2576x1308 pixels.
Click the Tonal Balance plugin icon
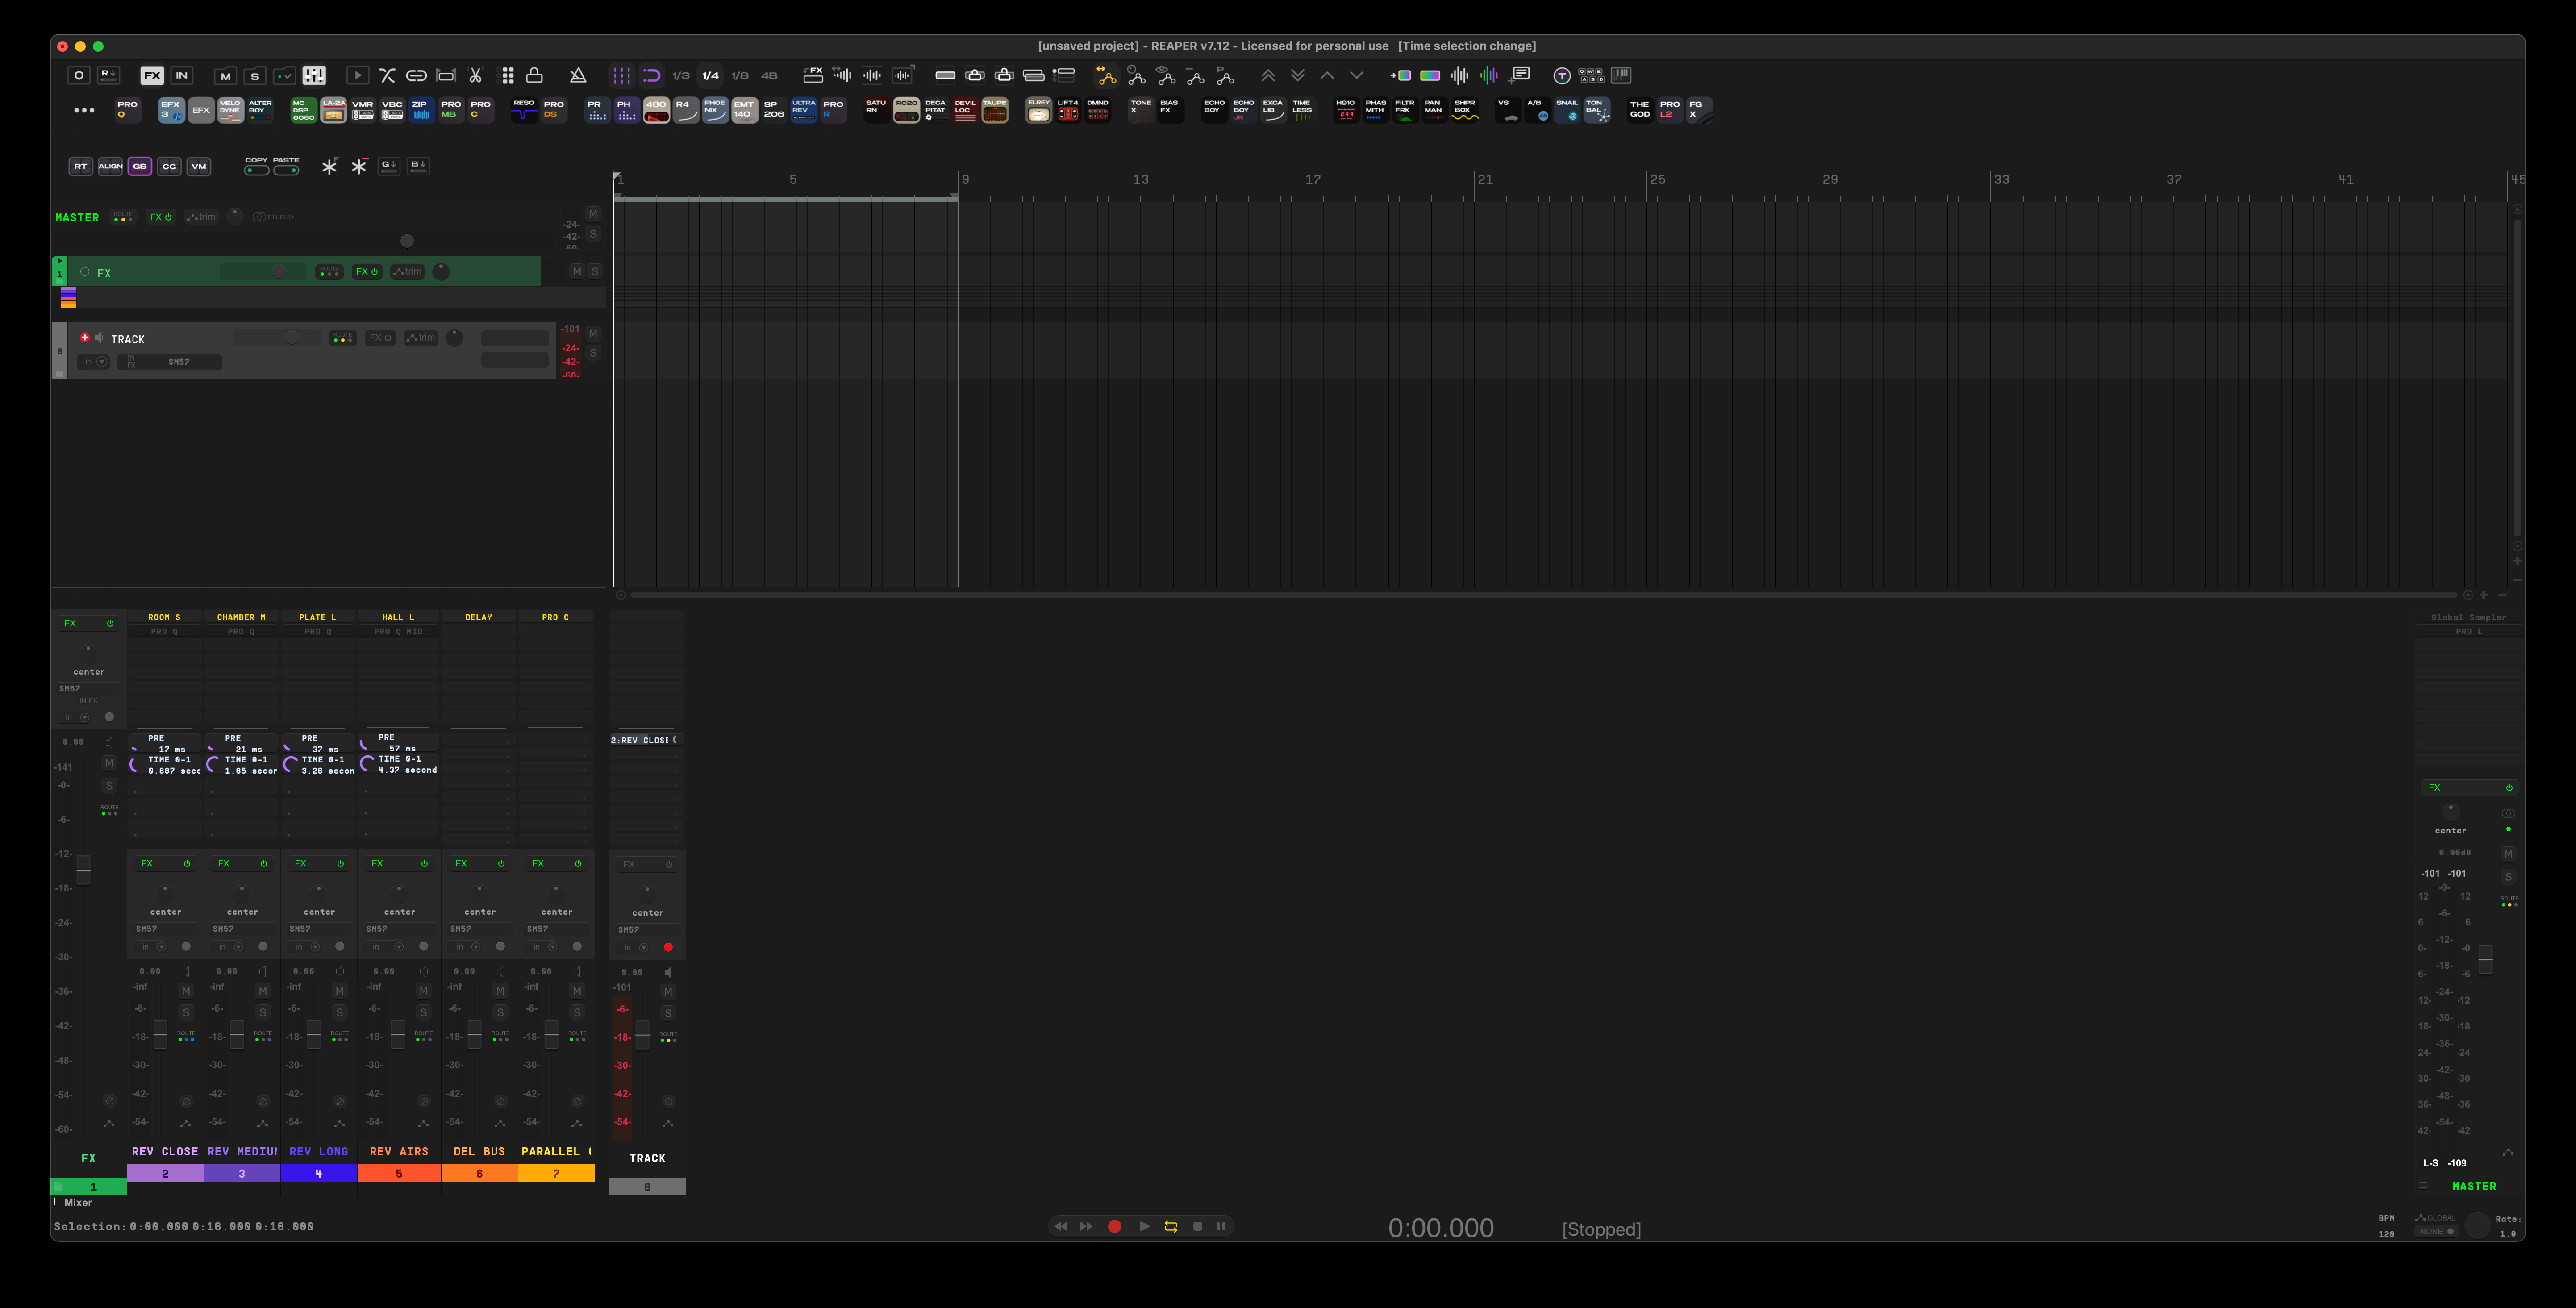tap(1597, 110)
